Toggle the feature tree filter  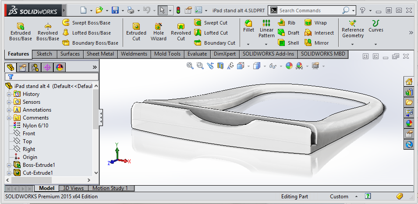tap(11, 77)
